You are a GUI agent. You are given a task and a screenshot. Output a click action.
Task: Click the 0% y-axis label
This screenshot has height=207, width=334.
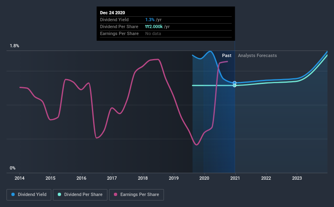(13, 168)
